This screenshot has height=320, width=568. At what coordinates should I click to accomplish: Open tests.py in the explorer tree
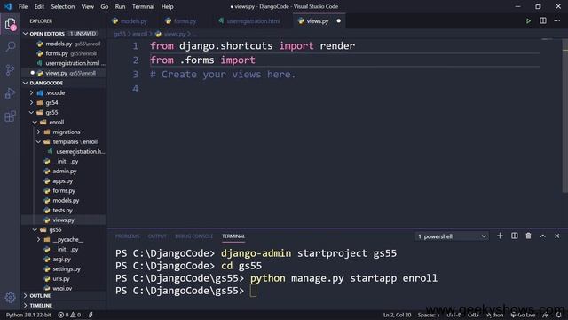[x=62, y=211]
